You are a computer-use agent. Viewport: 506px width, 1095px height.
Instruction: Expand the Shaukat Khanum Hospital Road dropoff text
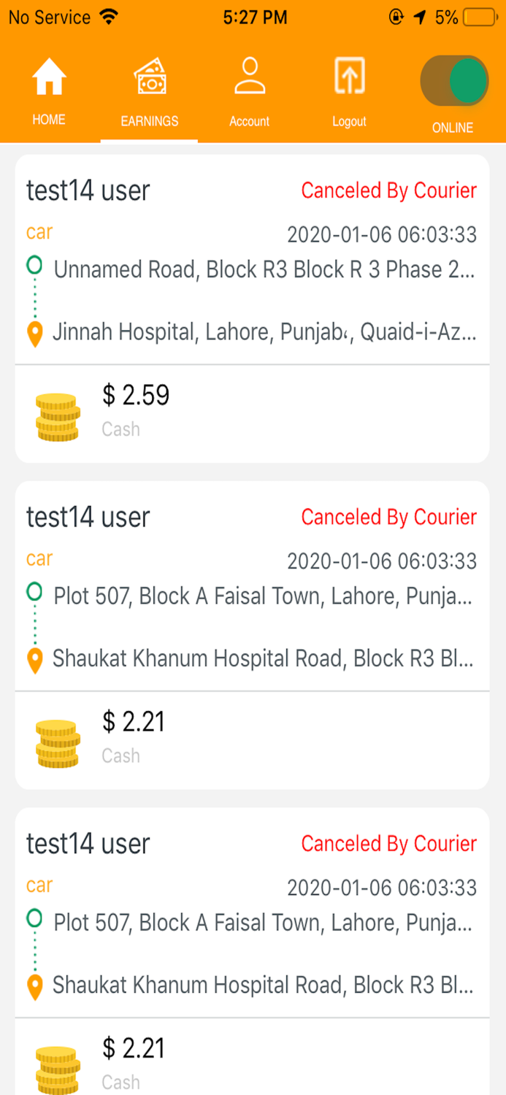tap(263, 658)
